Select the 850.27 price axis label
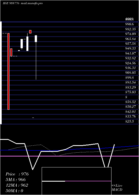The width and height of the screenshot is (139, 195). pyautogui.click(x=130, y=107)
